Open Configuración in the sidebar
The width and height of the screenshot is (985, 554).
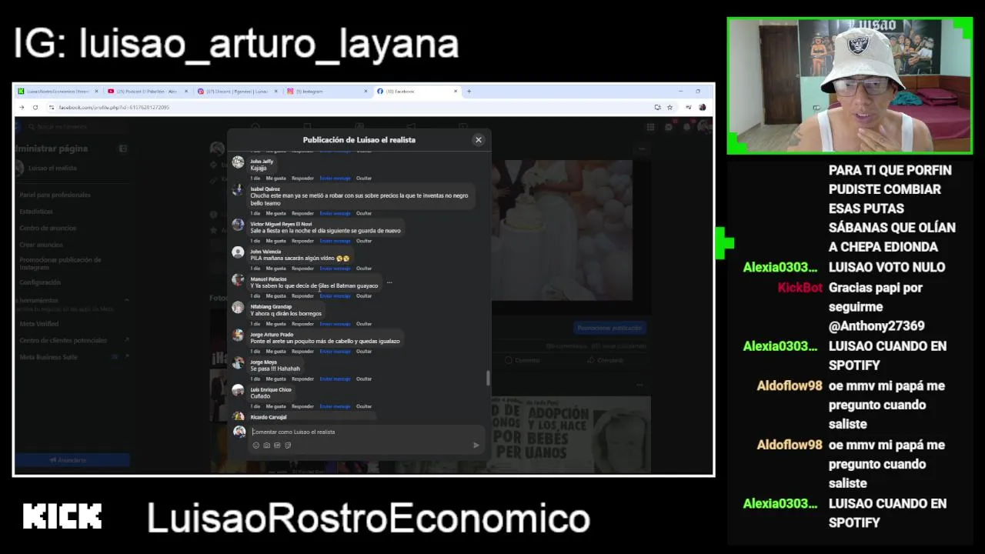40,283
